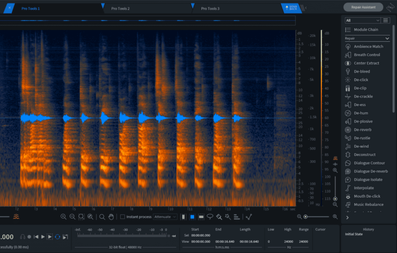Toggle the time selection tool
Viewport: 397px width, 253px height.
point(183,217)
